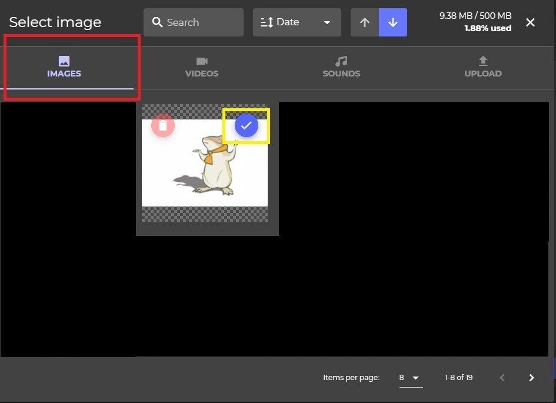556x403 pixels.
Task: Close the Select image dialog
Action: coord(530,22)
